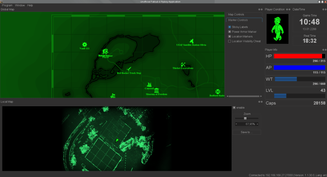Click the connection status bar text

287,175
